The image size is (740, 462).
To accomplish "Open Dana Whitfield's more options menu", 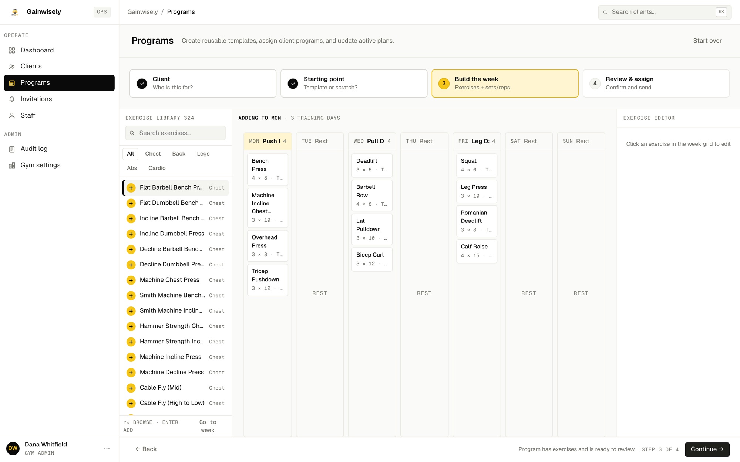I will pos(107,449).
